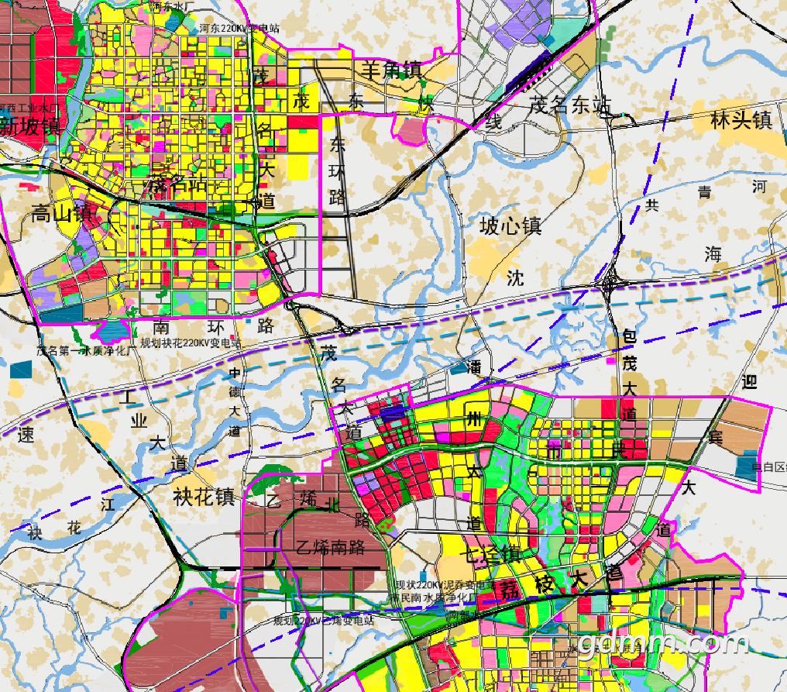
Task: Select the 新坡镇 label
Action: (x=30, y=126)
